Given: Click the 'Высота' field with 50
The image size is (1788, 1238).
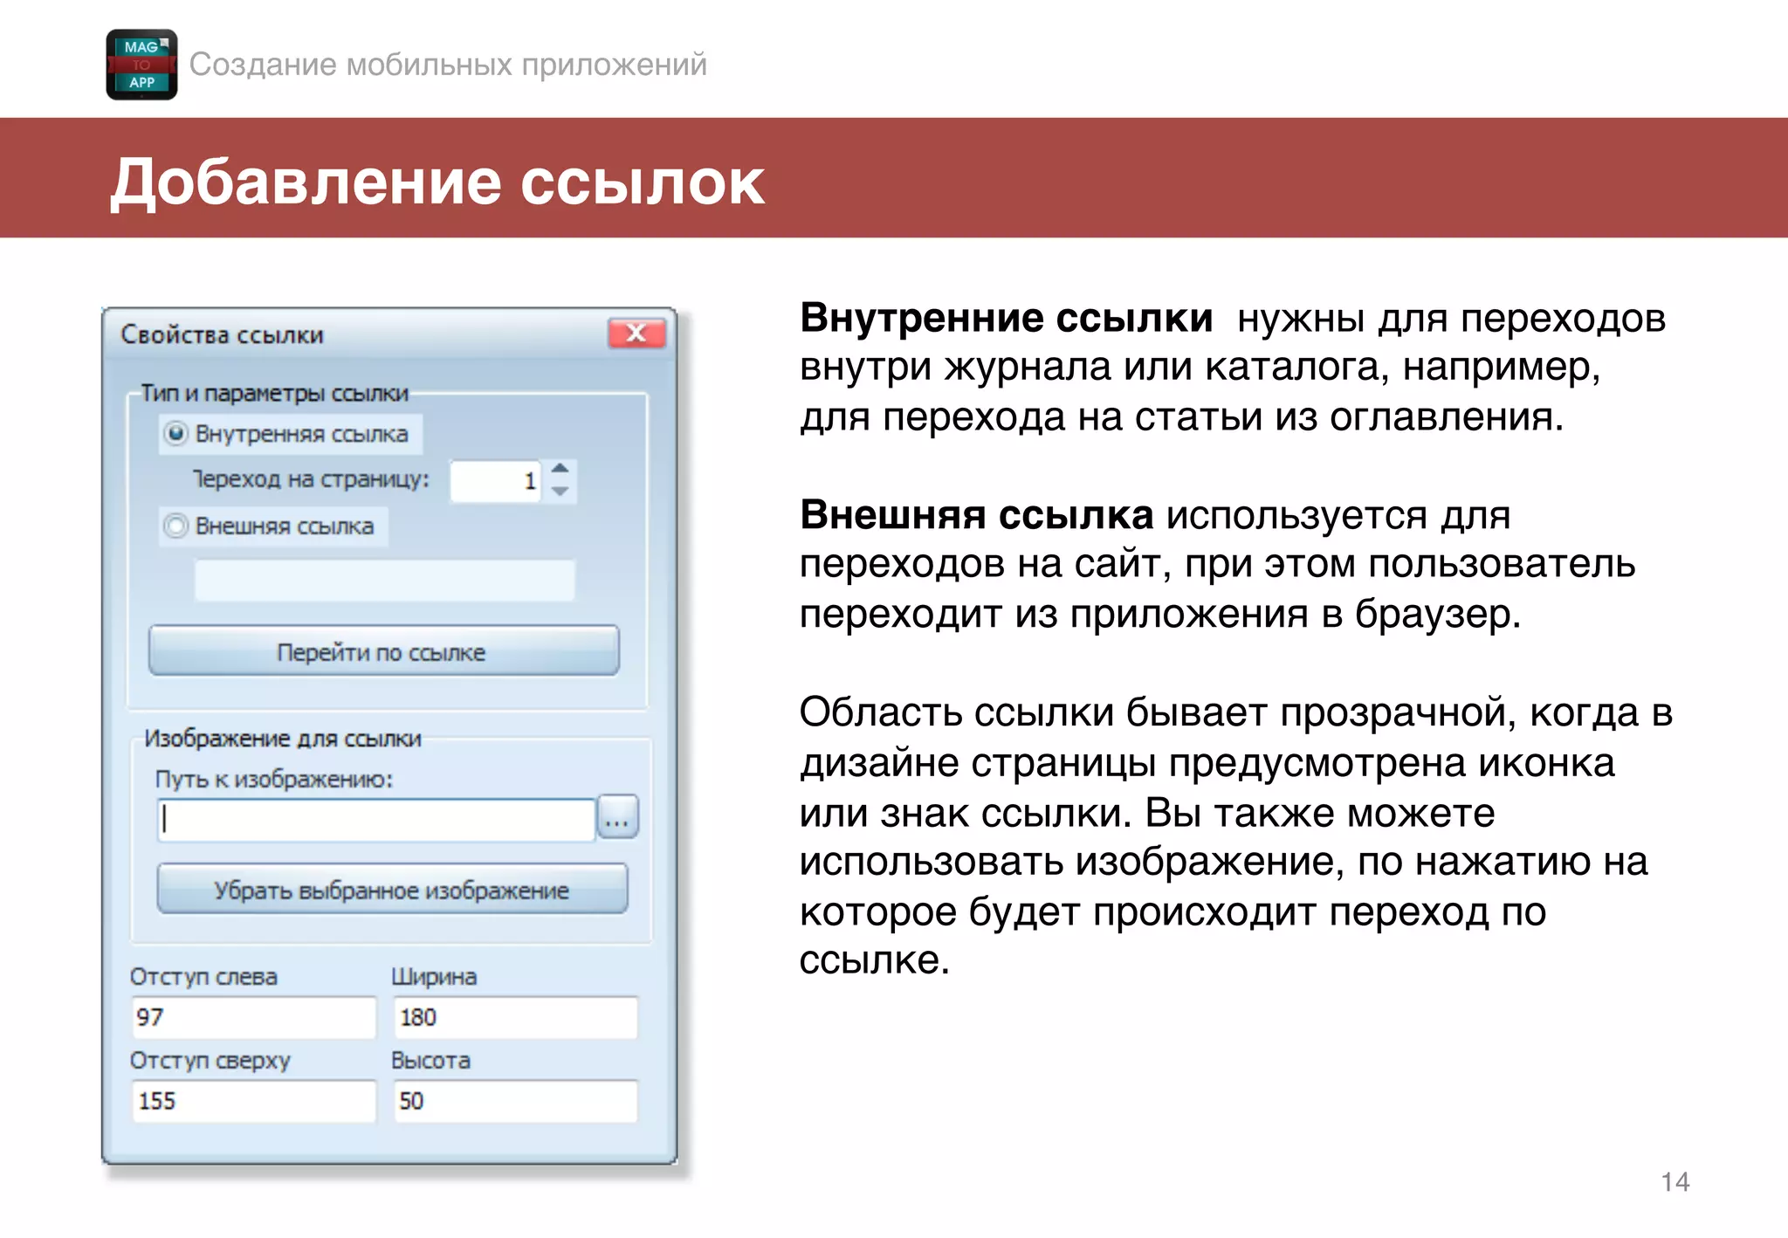Looking at the screenshot, I should [x=515, y=1101].
